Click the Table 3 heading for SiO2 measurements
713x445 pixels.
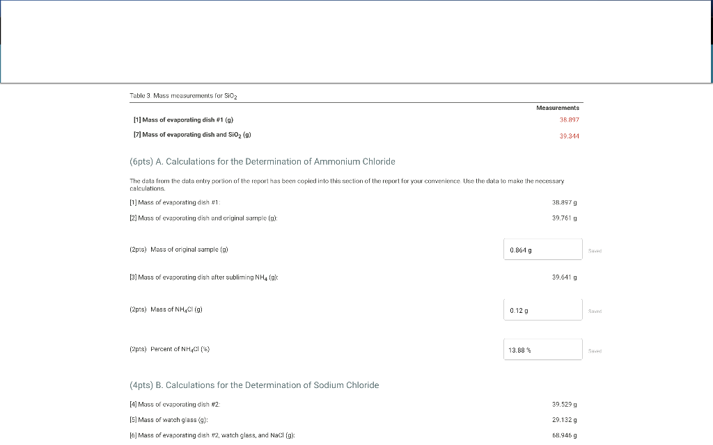[x=182, y=95]
